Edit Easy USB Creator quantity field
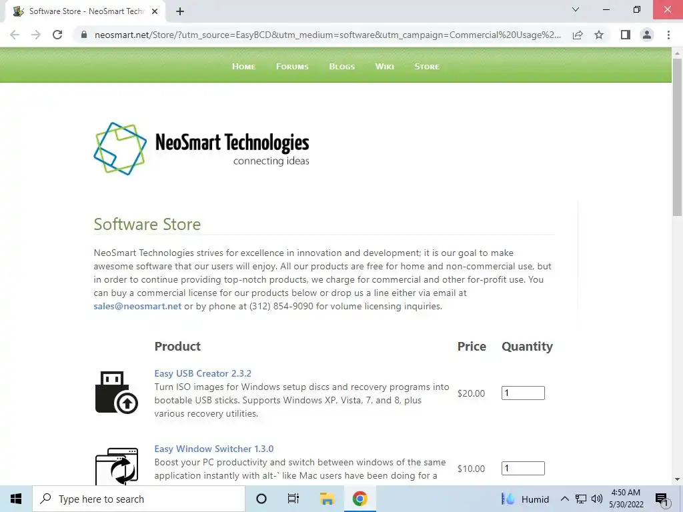 coord(523,393)
